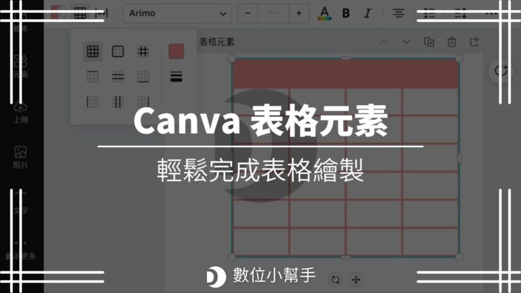The height and width of the screenshot is (293, 521).
Task: Delete the page with trash icon
Action: [x=452, y=42]
